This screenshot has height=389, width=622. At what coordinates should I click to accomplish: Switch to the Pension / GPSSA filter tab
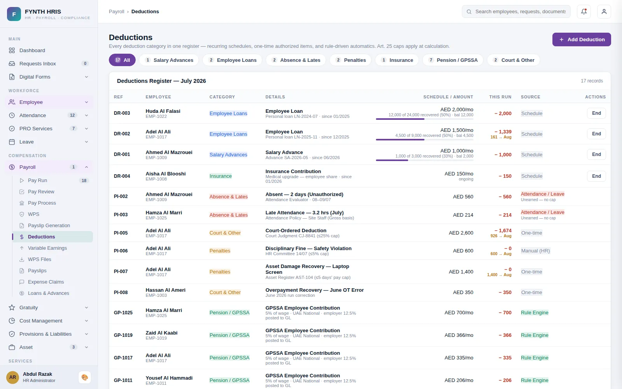453,60
